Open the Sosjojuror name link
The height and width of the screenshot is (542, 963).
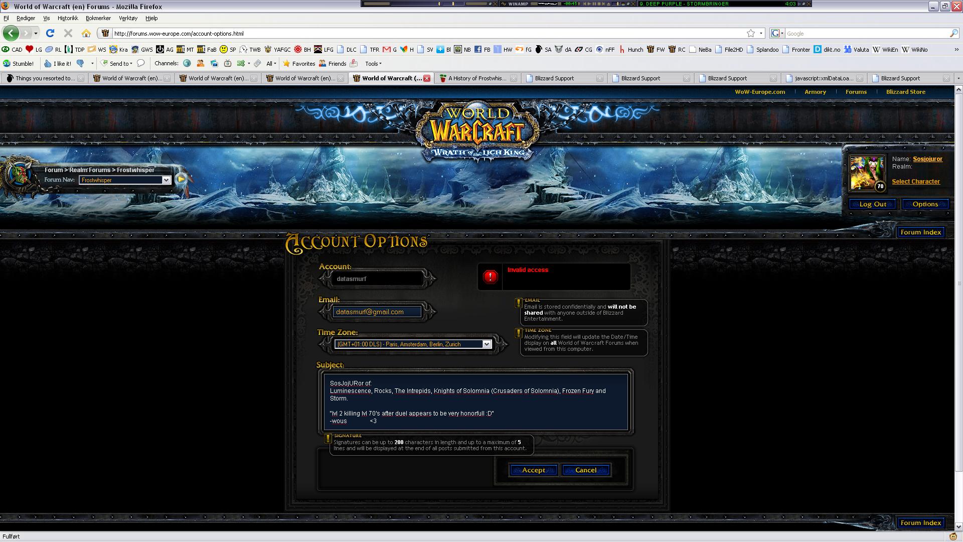point(927,159)
